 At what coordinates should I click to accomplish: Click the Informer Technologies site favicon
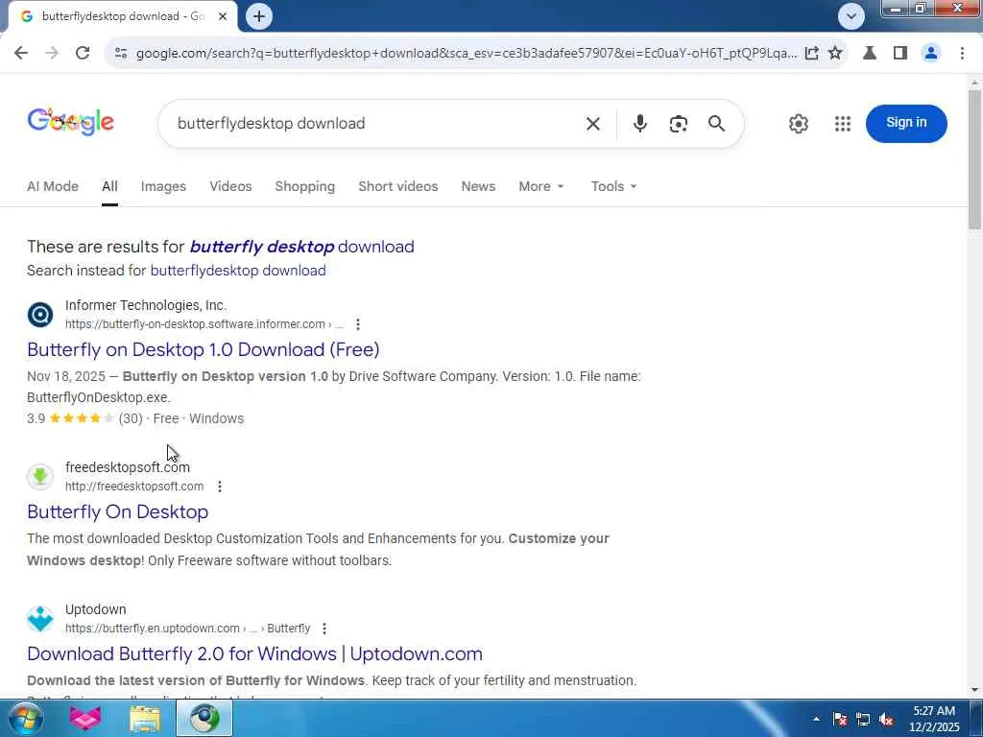click(40, 314)
